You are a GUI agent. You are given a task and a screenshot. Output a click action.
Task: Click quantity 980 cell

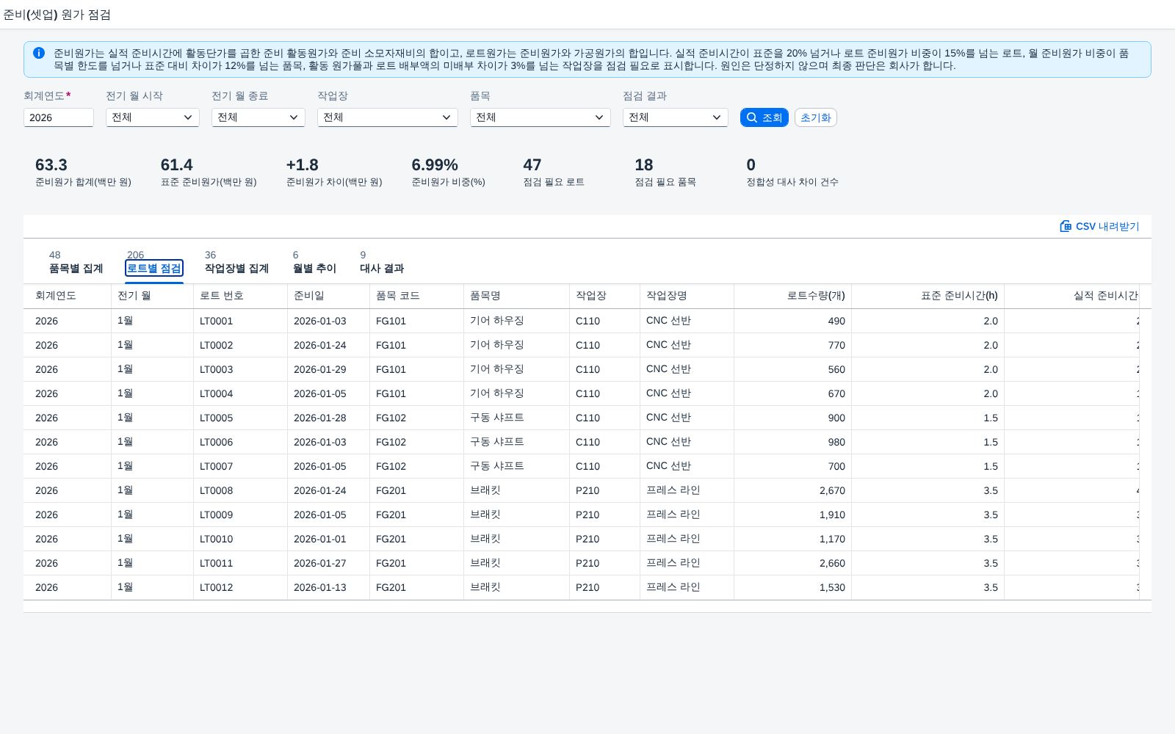[x=792, y=442]
